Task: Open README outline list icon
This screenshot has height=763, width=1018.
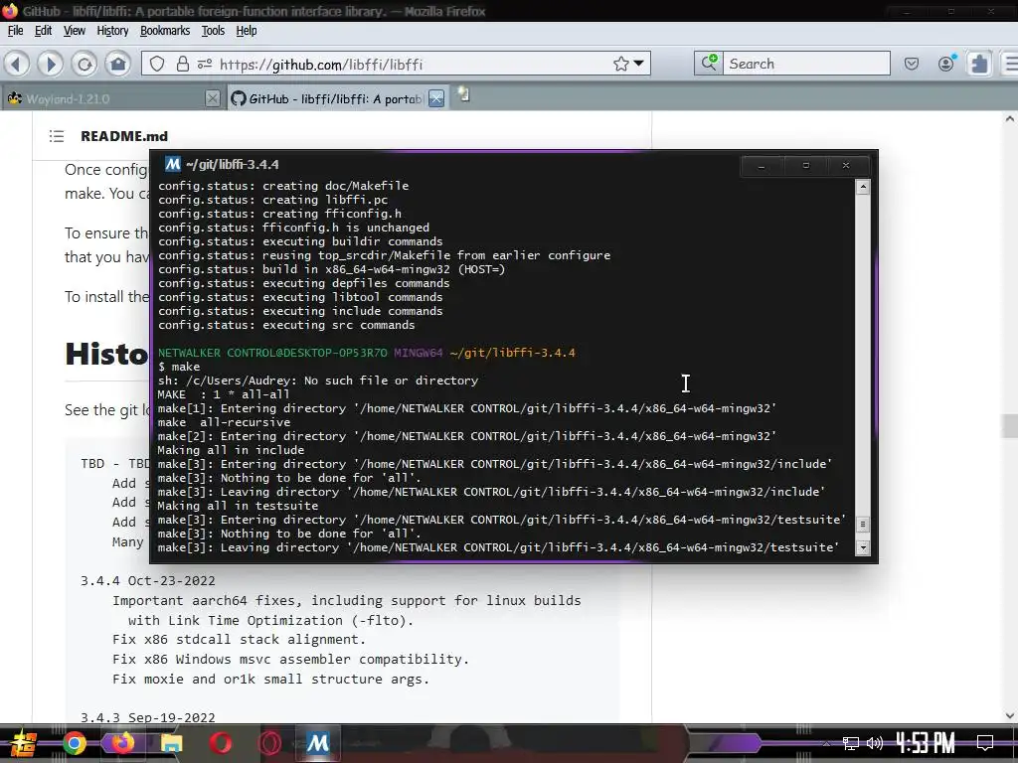Action: (x=57, y=136)
